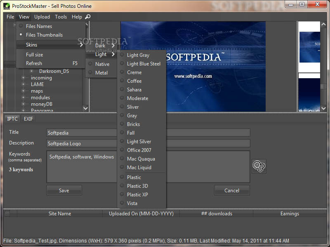Choose the Sahara skin
The height and width of the screenshot is (247, 330).
pyautogui.click(x=141, y=89)
